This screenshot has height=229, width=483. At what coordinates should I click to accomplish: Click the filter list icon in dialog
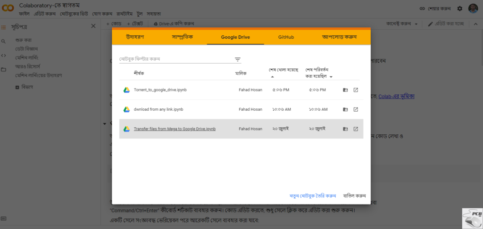pos(238,59)
